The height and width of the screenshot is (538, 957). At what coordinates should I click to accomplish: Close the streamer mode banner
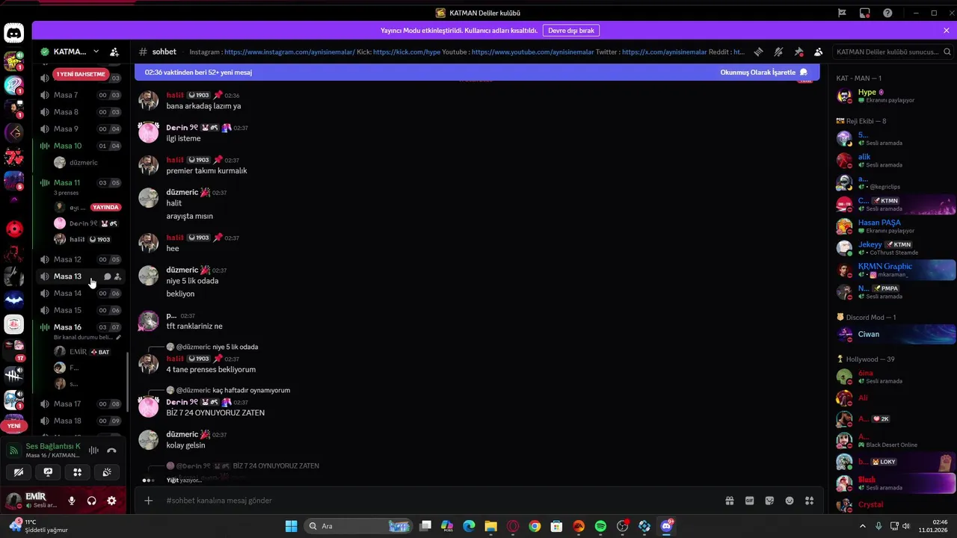946,31
